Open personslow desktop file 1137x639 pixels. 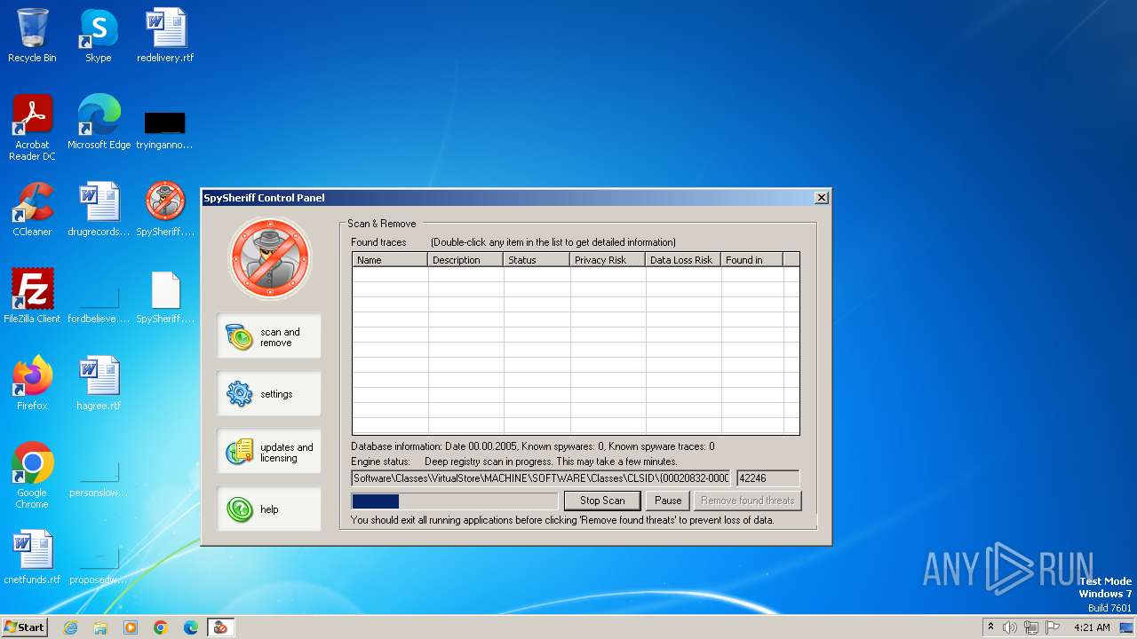(x=99, y=479)
